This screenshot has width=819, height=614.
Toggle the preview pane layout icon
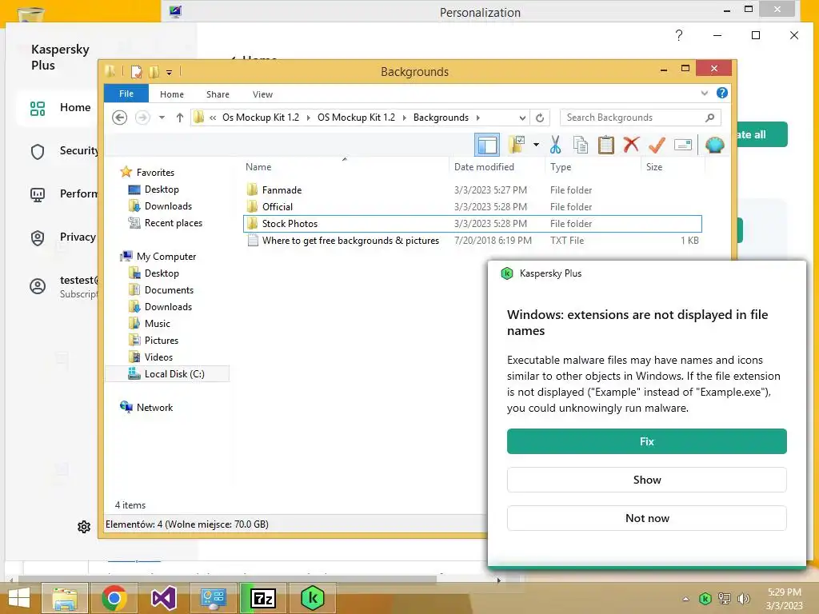487,145
